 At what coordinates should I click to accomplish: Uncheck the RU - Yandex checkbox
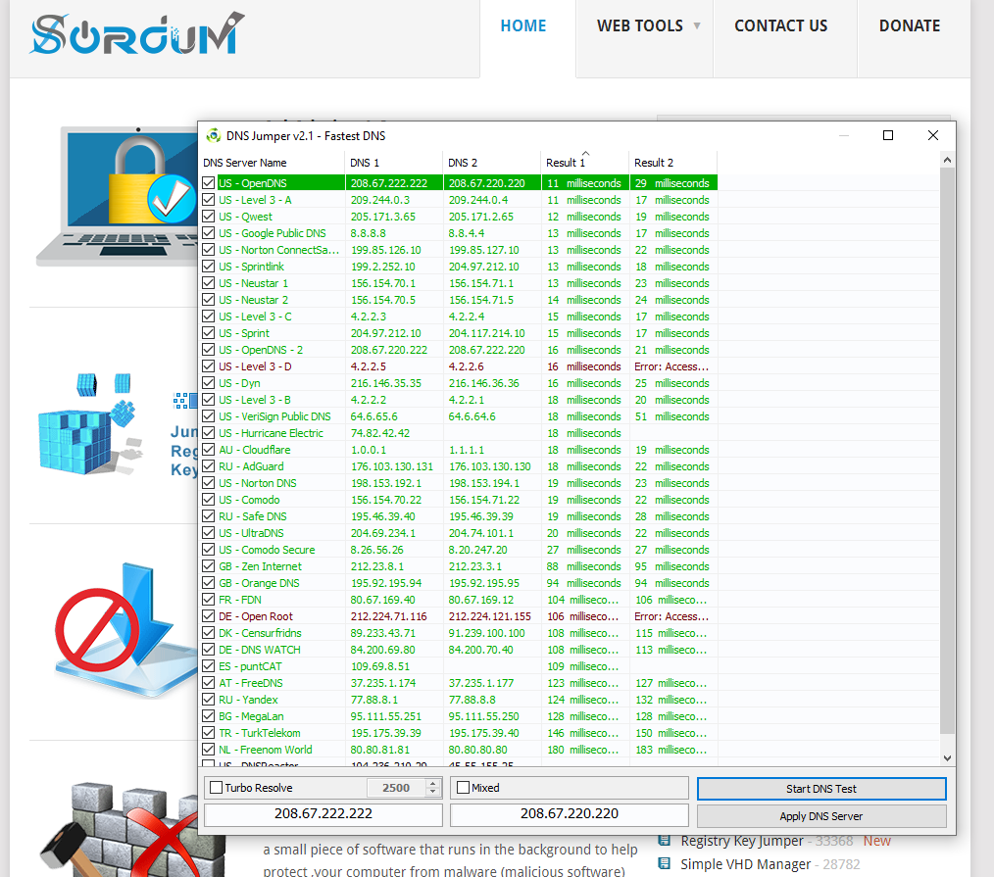click(x=208, y=700)
